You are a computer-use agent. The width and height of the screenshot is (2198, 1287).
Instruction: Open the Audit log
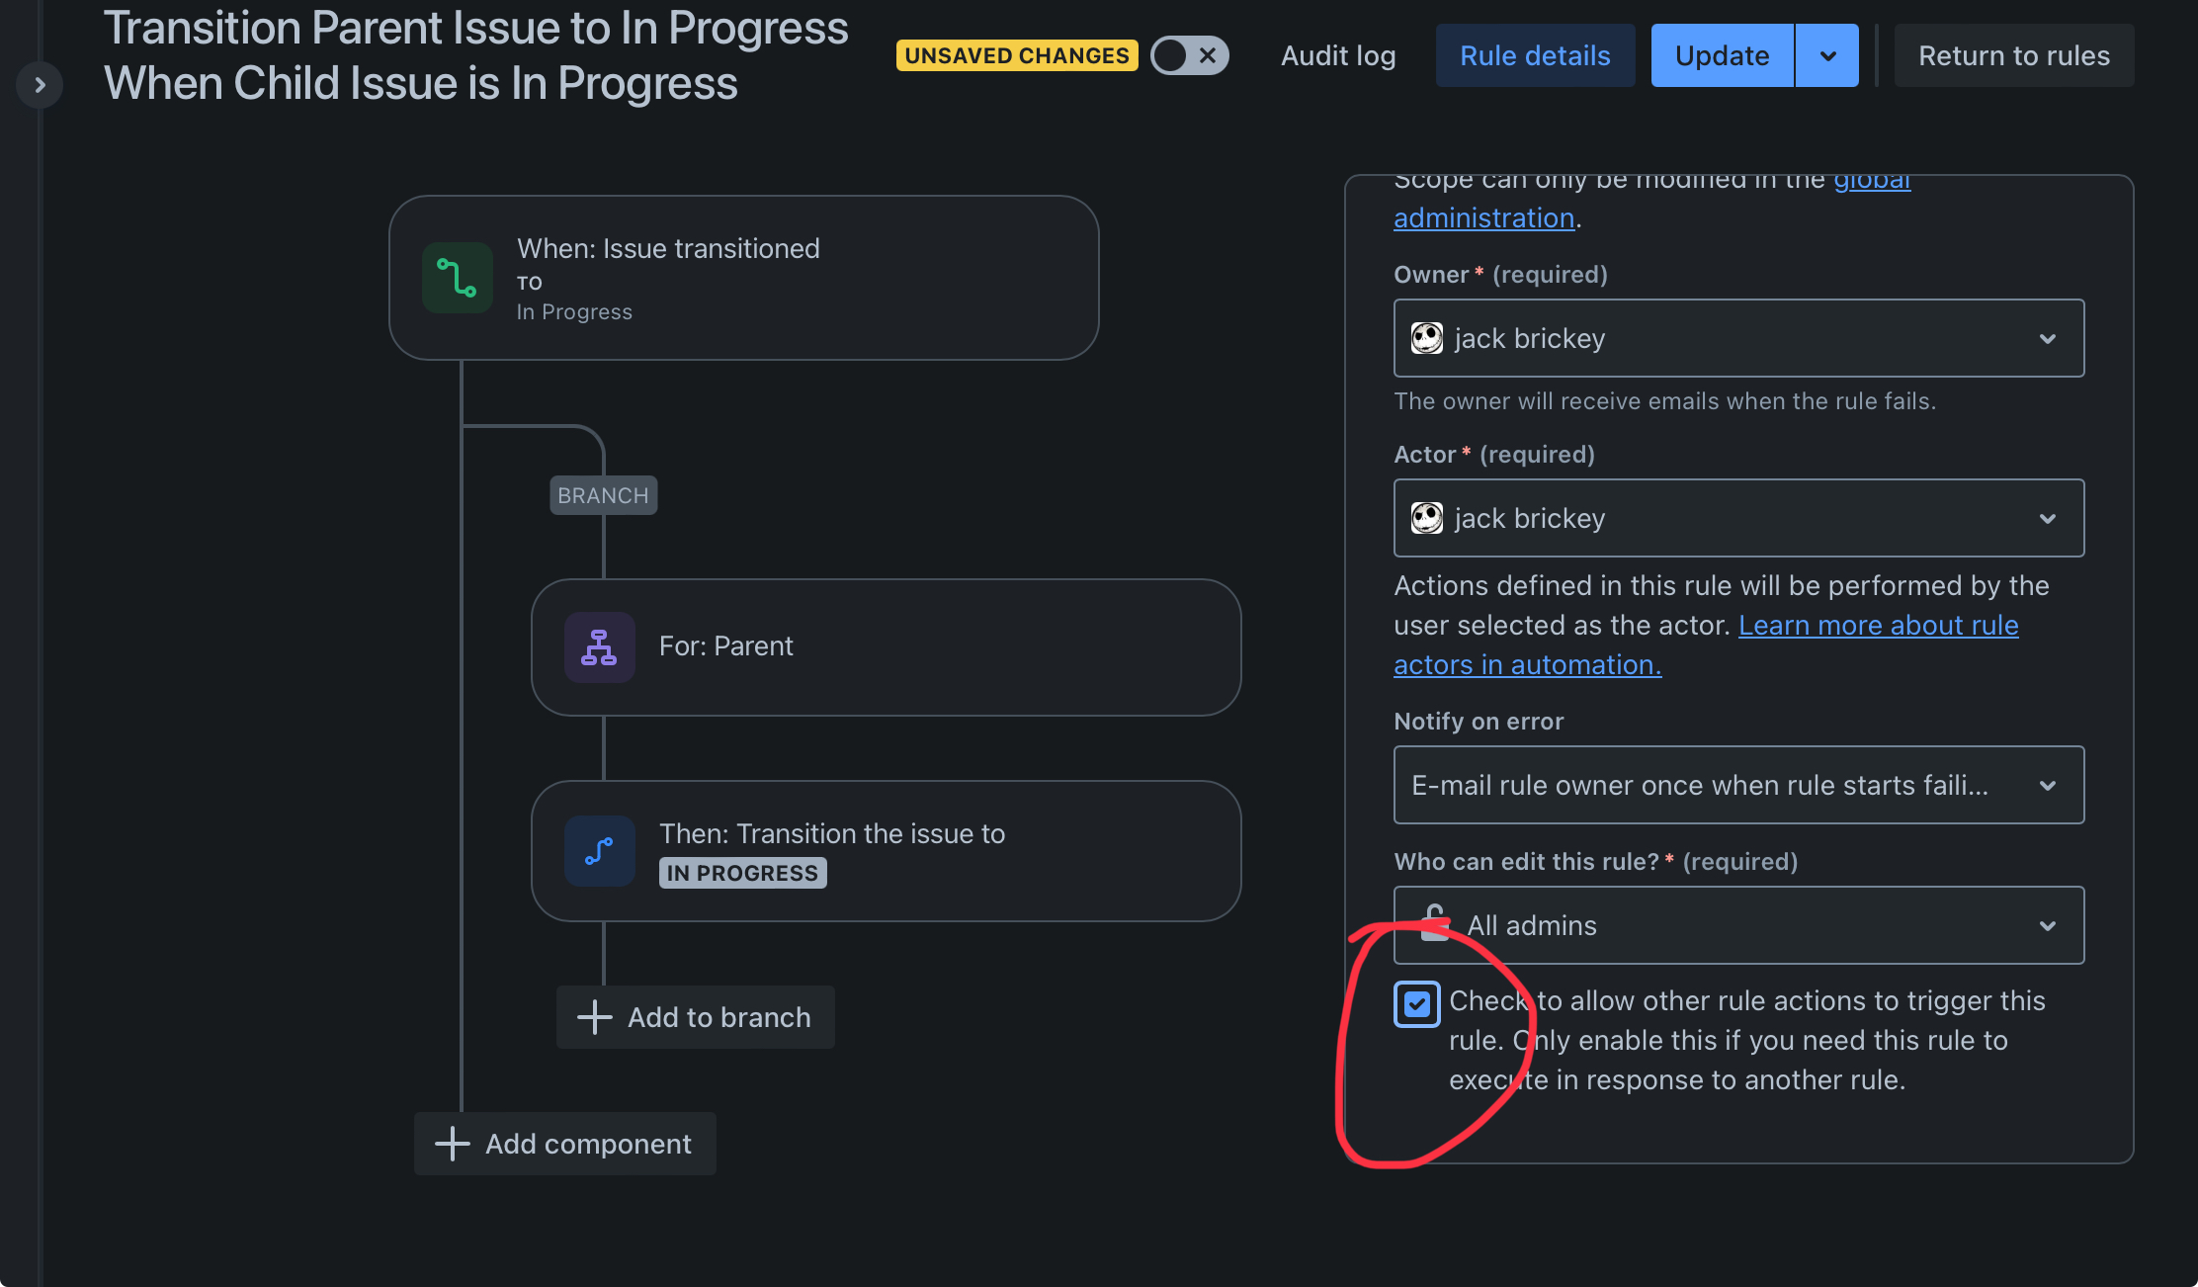(x=1338, y=55)
